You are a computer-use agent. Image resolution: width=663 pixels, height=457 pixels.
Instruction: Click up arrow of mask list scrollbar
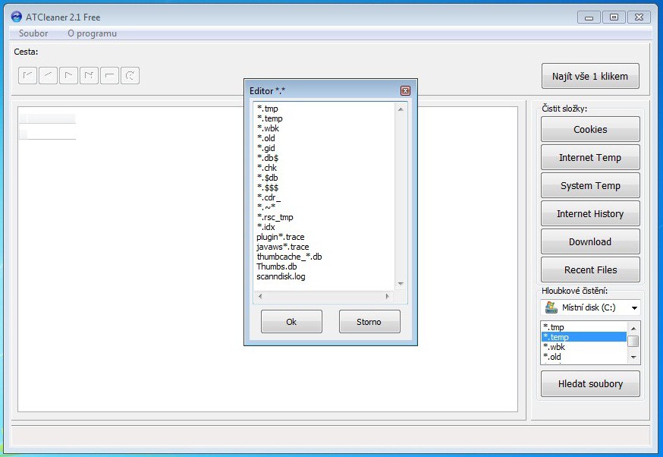coord(633,329)
